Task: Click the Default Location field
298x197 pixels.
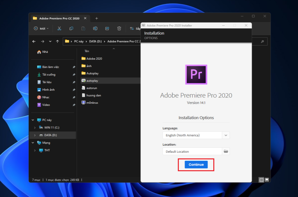Action: coord(192,151)
